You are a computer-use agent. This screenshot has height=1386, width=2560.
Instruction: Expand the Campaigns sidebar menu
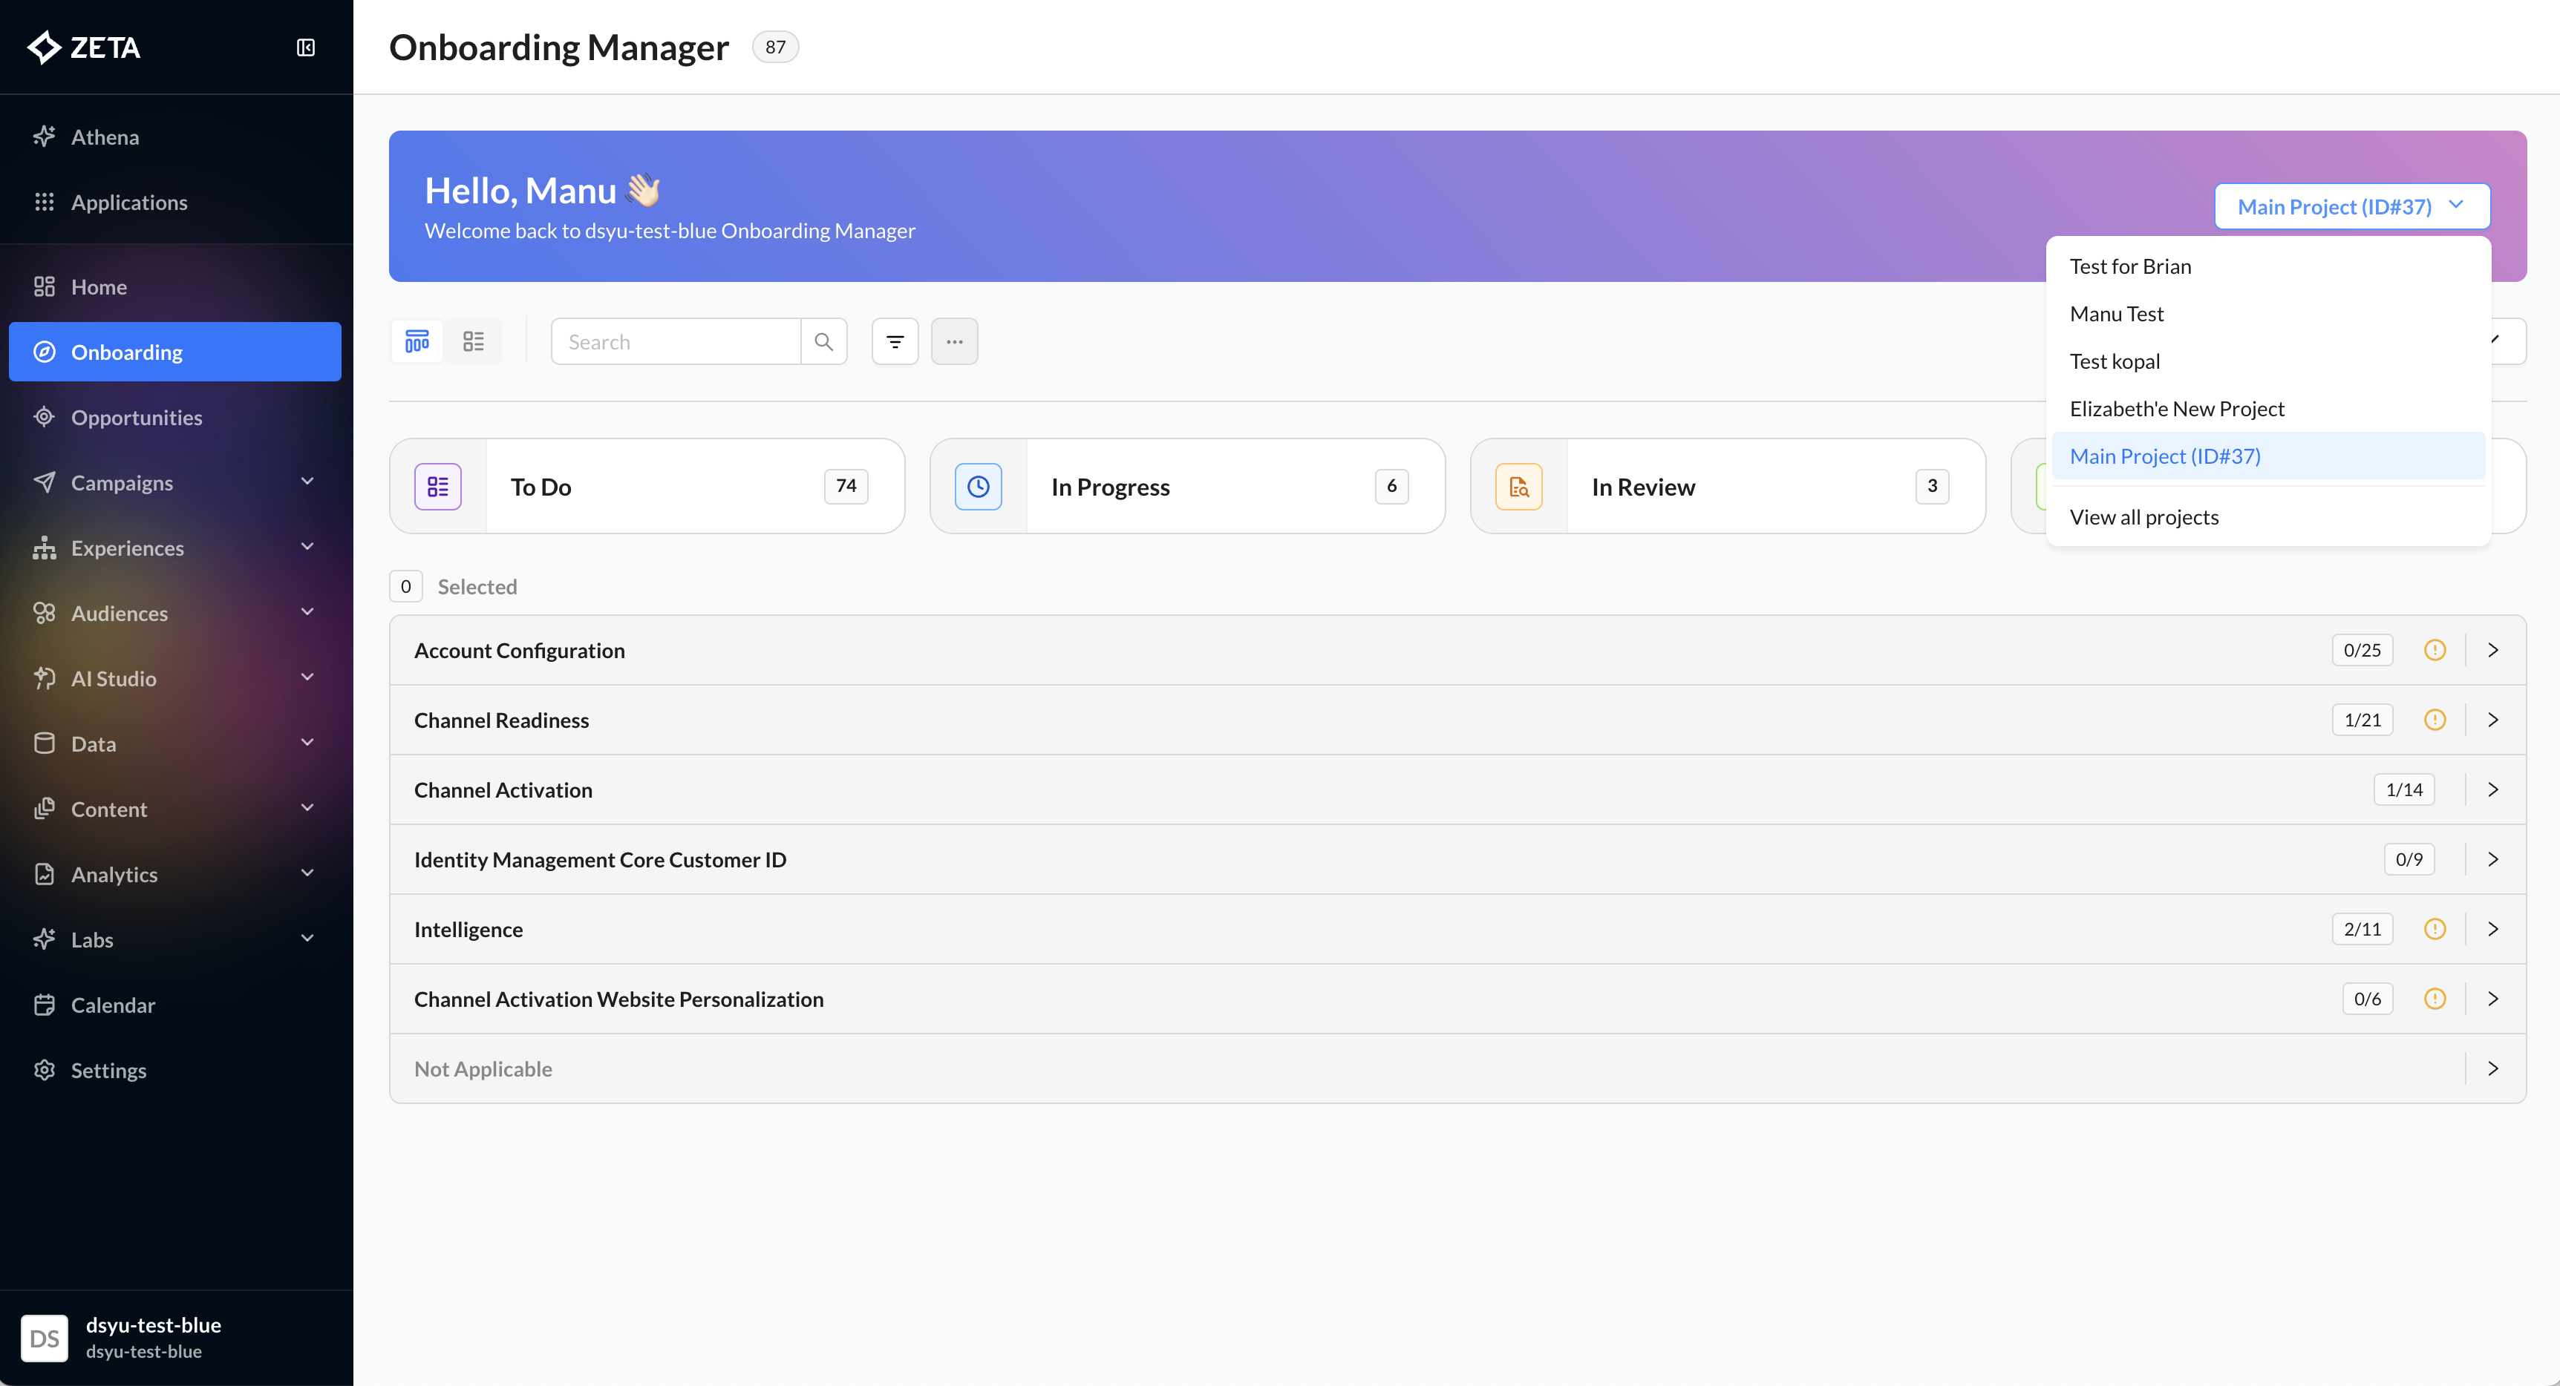tap(307, 482)
